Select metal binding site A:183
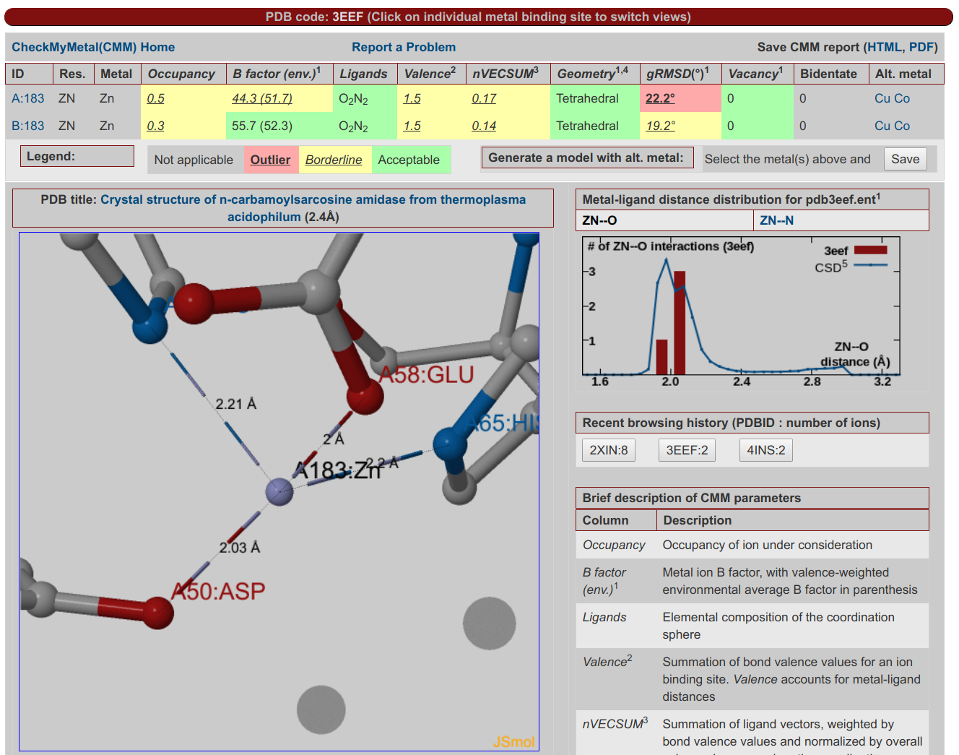This screenshot has width=959, height=755. pyautogui.click(x=27, y=98)
